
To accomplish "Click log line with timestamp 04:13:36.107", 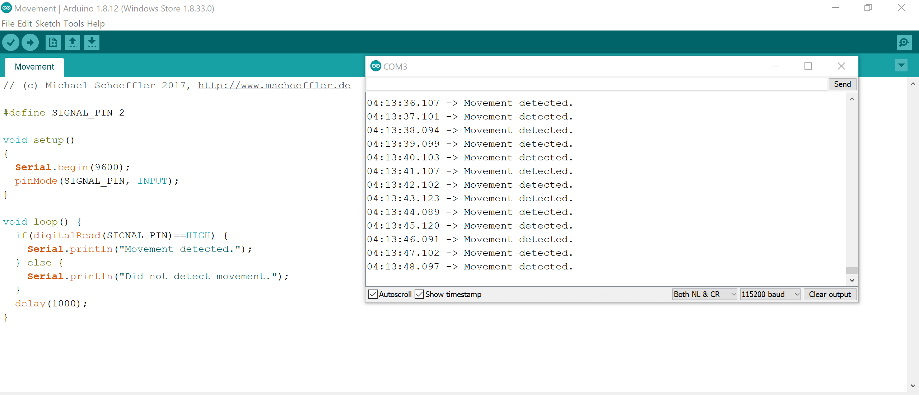I will [470, 103].
